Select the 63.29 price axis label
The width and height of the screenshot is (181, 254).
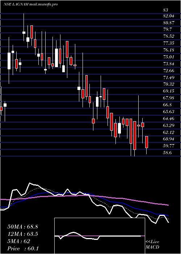pyautogui.click(x=169, y=125)
